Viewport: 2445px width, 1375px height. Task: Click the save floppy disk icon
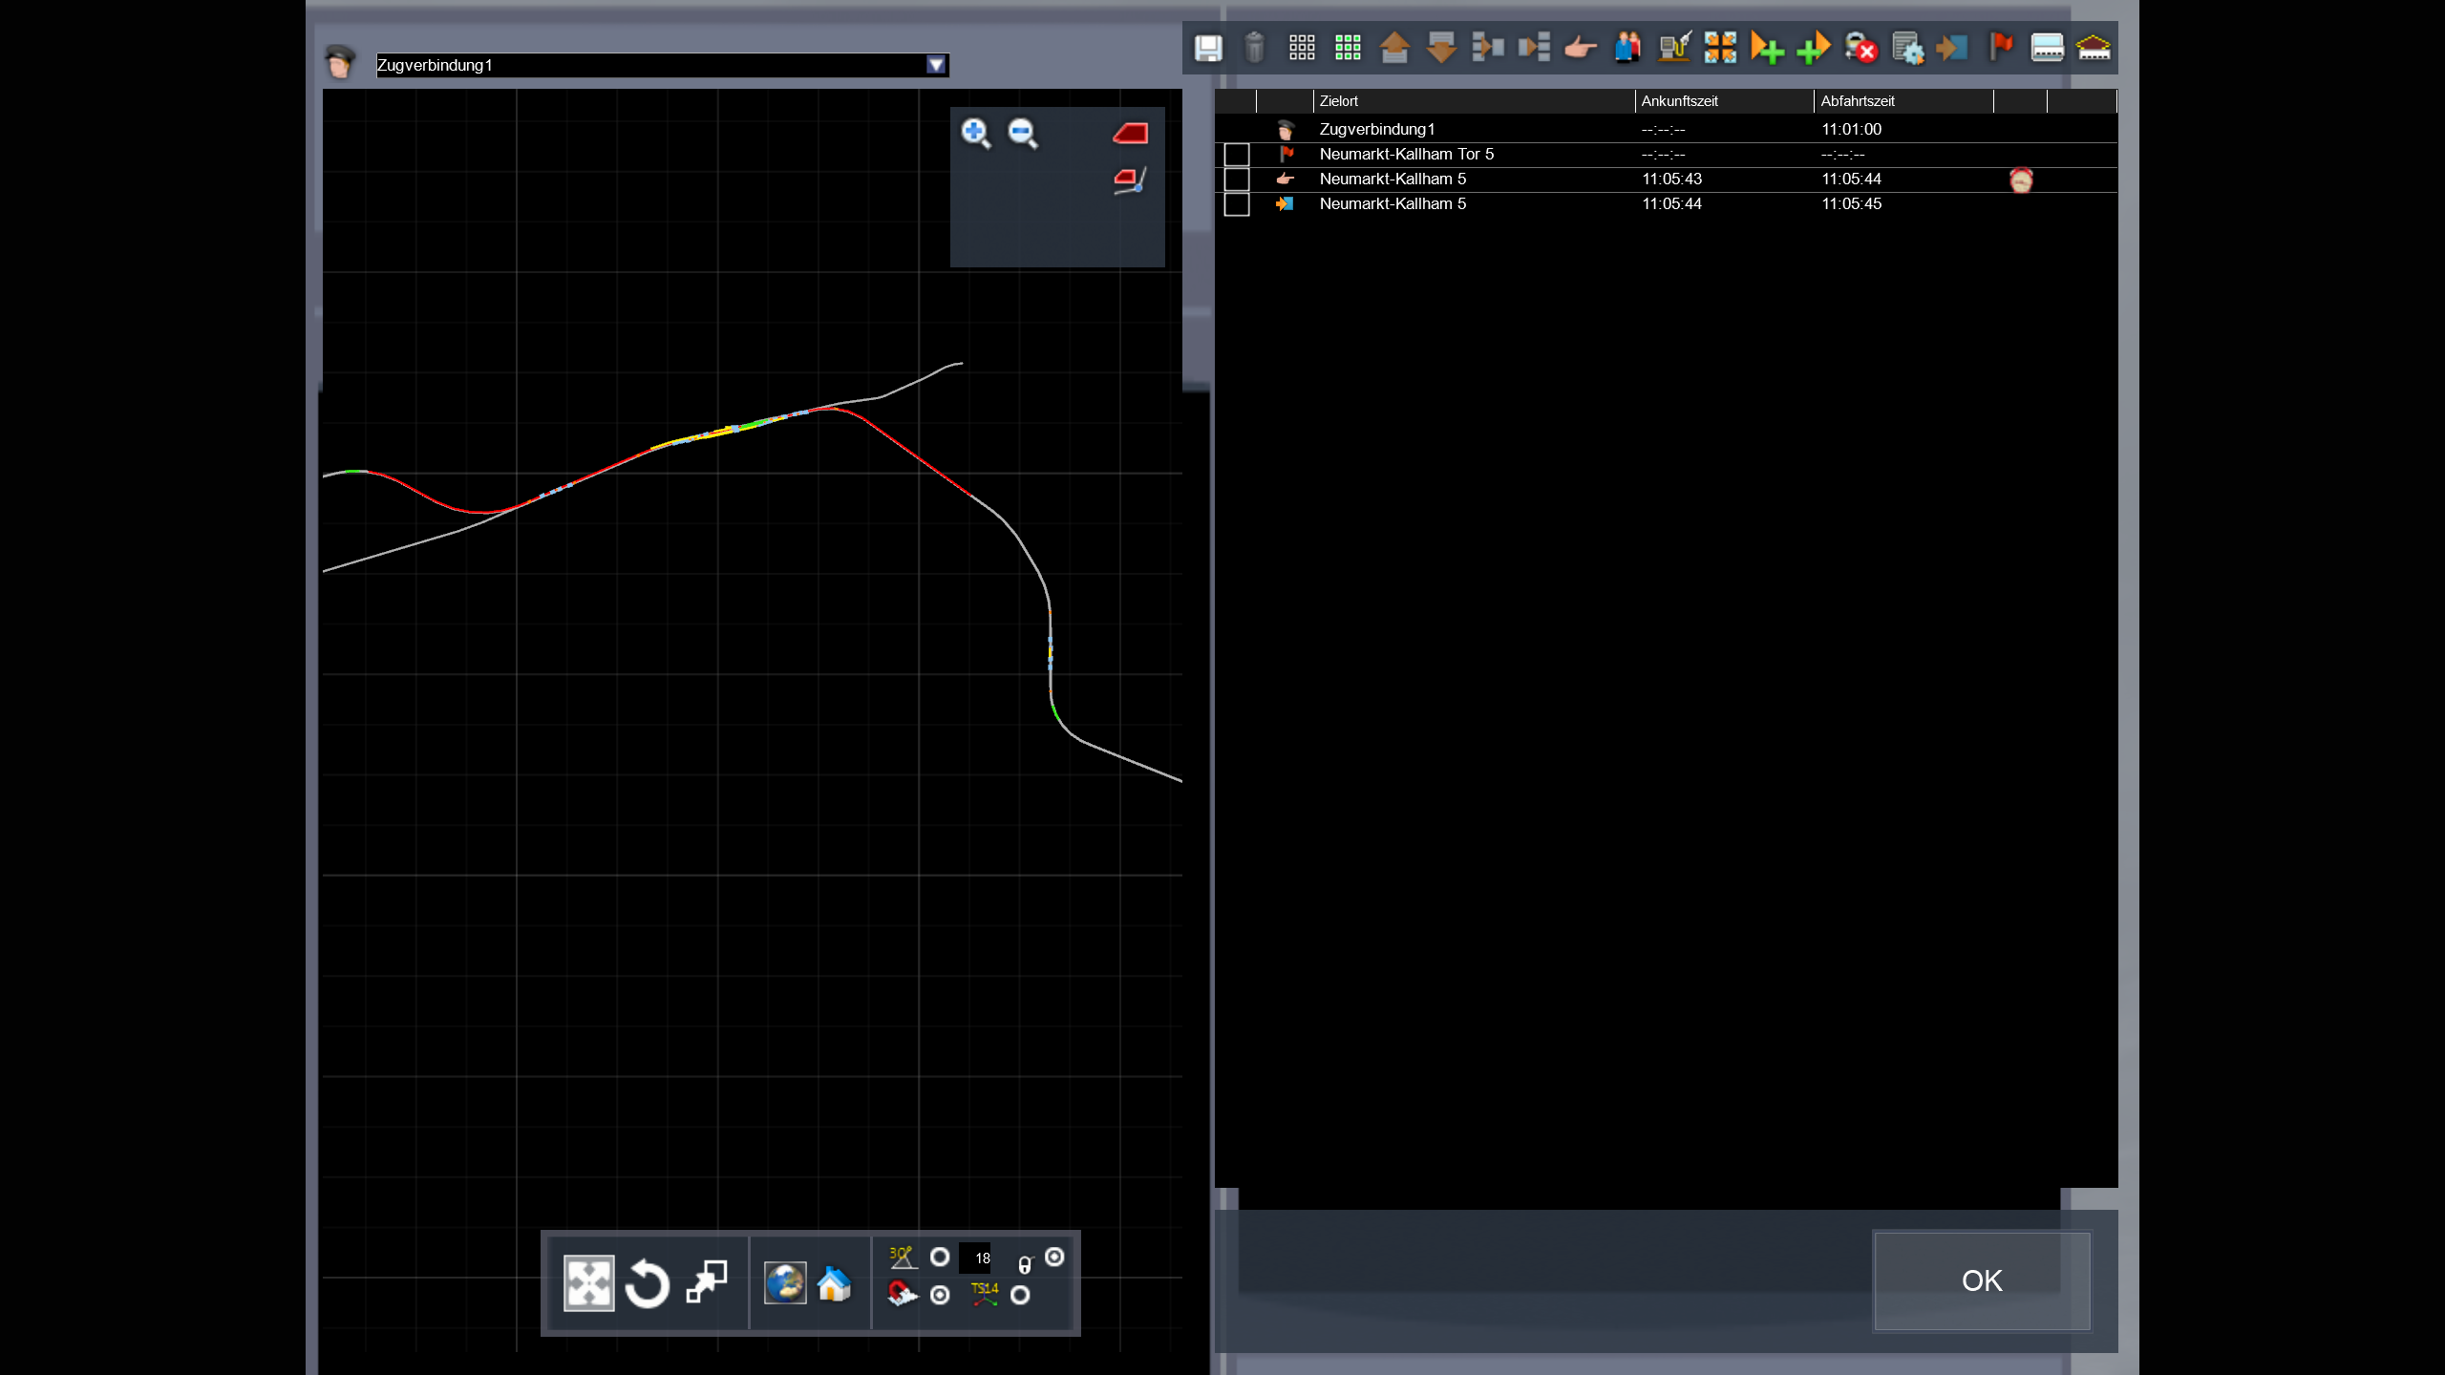coord(1208,48)
